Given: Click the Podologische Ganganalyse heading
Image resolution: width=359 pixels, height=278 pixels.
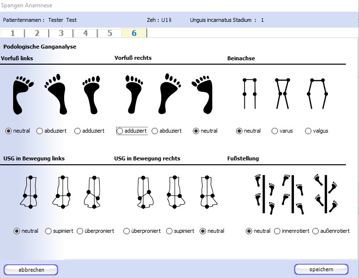Looking at the screenshot, I should pos(40,47).
